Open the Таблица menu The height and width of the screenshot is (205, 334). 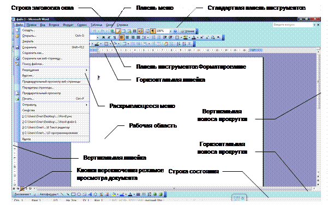point(96,25)
